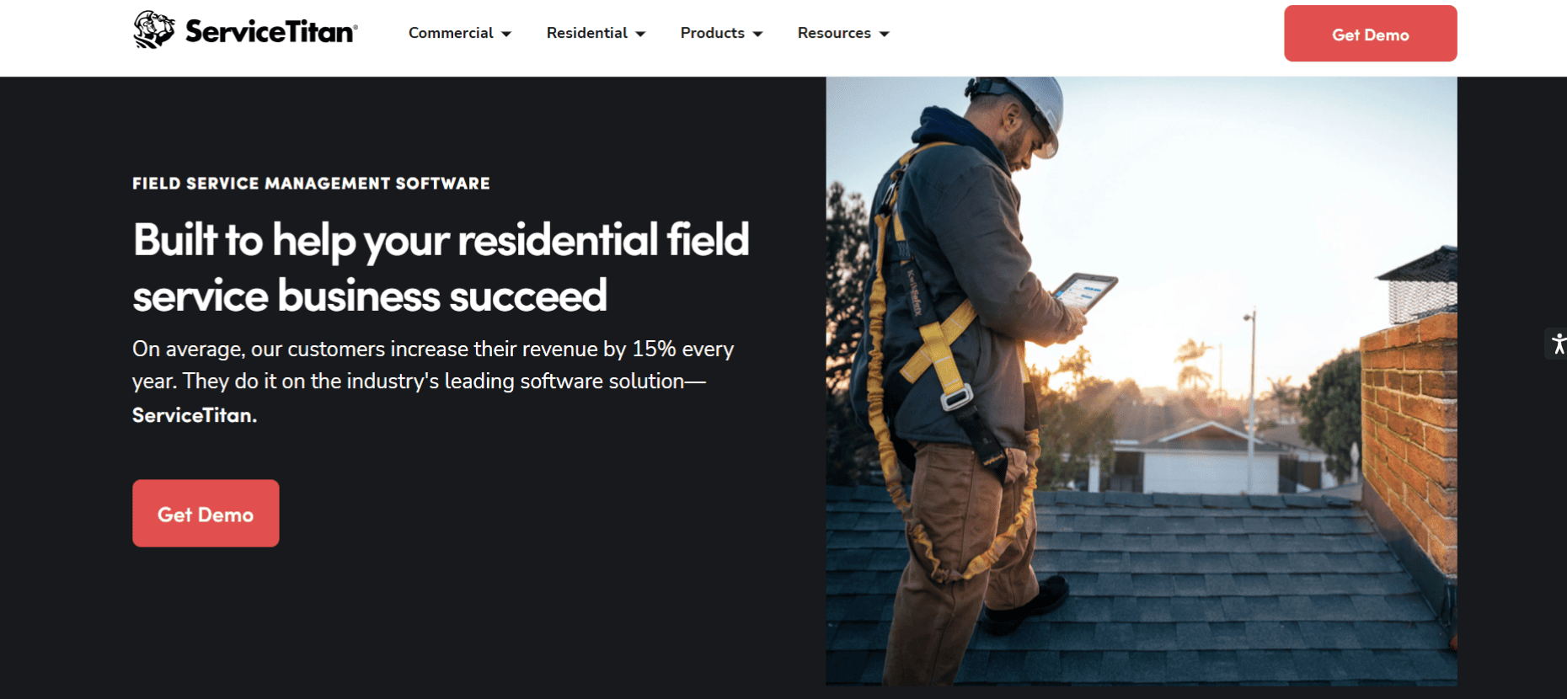Click the roofer hero photo
This screenshot has width=1567, height=699.
click(x=1142, y=381)
